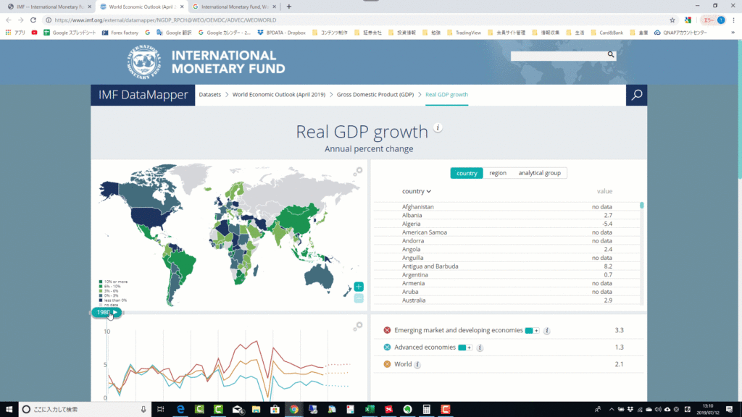The image size is (742, 417).
Task: Remove Advanced economies series from chart
Action: point(387,347)
